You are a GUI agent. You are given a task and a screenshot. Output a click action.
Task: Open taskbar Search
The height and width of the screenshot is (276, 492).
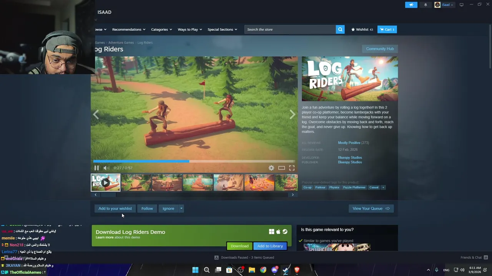[x=206, y=270]
